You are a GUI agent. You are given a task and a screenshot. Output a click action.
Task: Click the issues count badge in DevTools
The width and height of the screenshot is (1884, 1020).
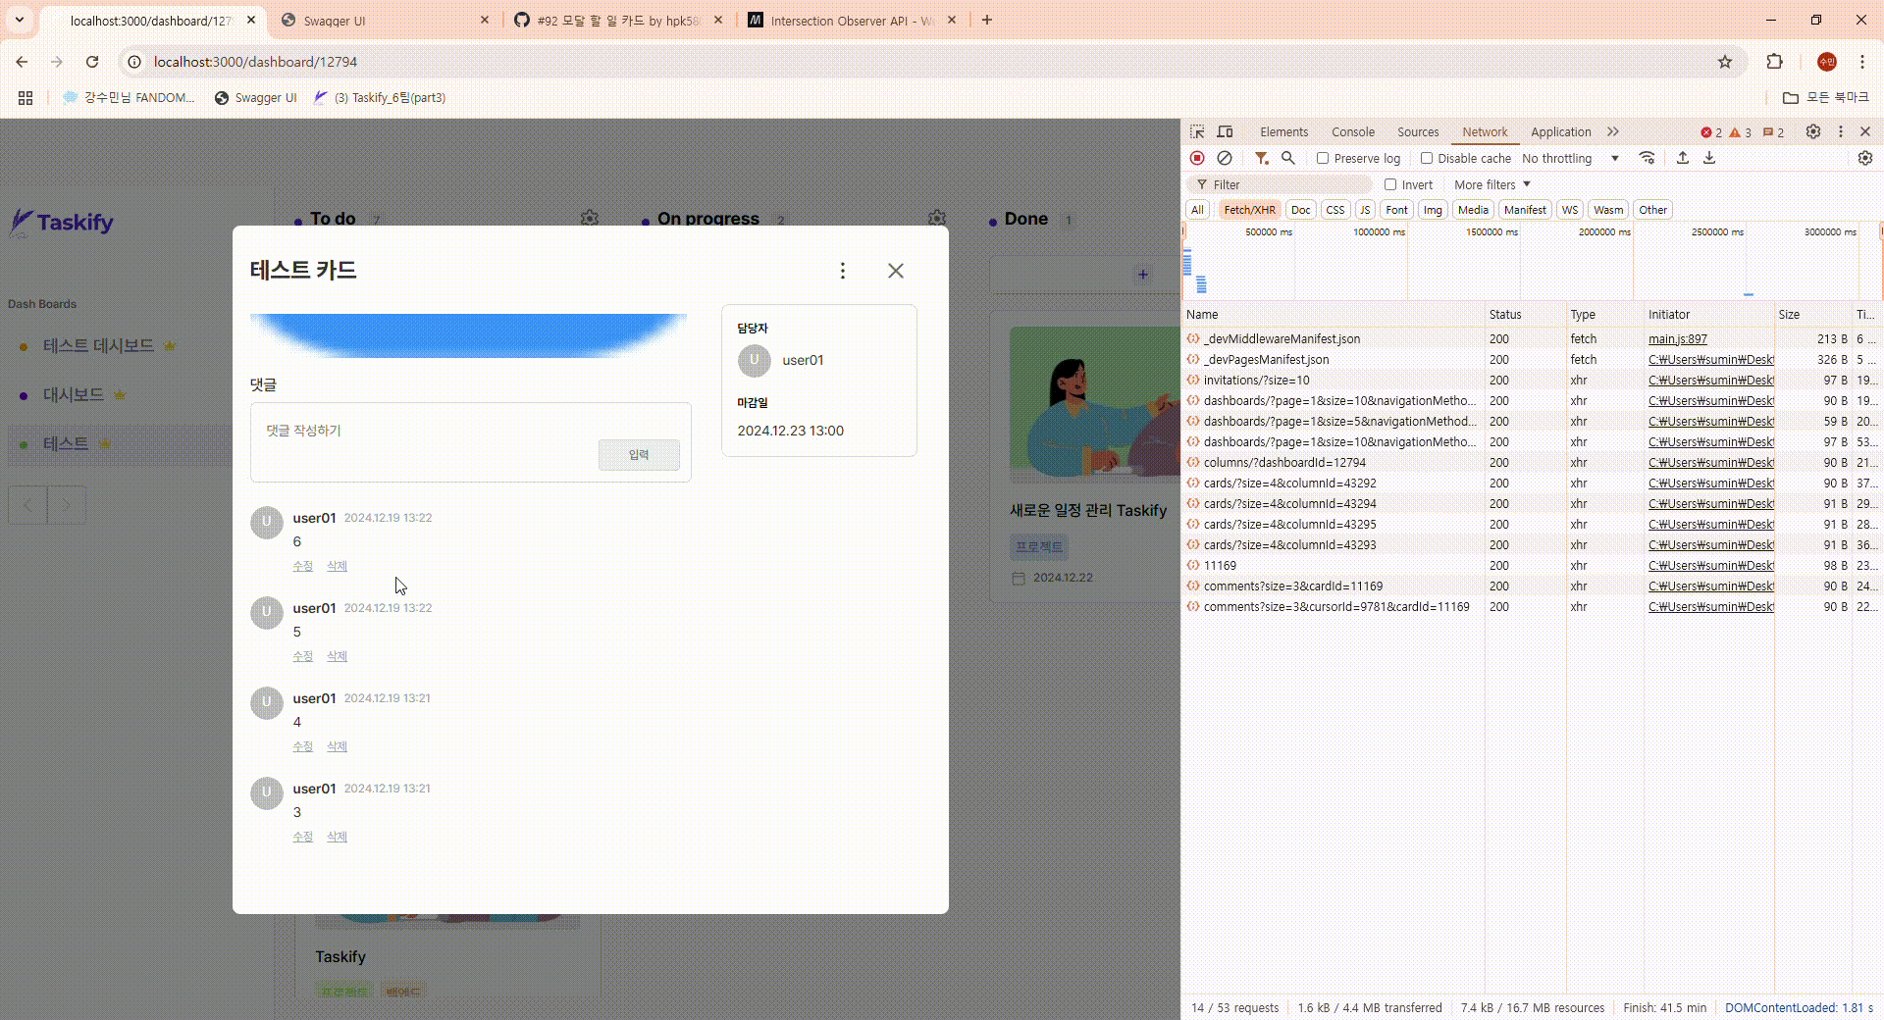point(1773,132)
